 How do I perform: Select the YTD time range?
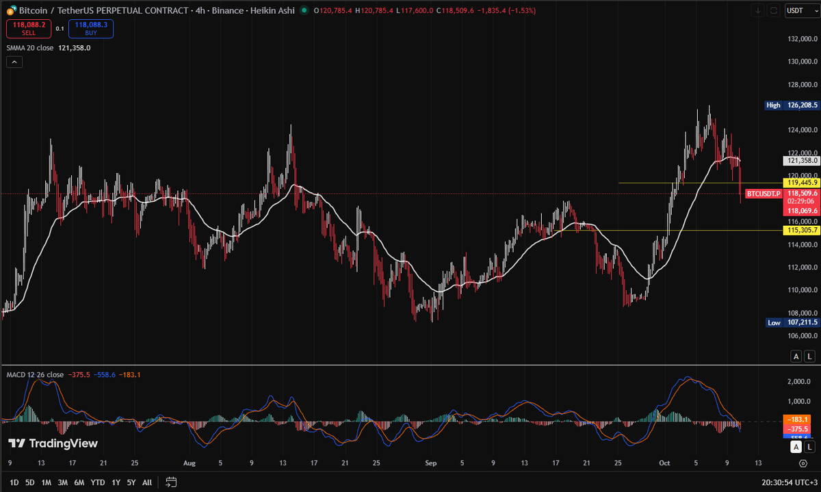(97, 482)
